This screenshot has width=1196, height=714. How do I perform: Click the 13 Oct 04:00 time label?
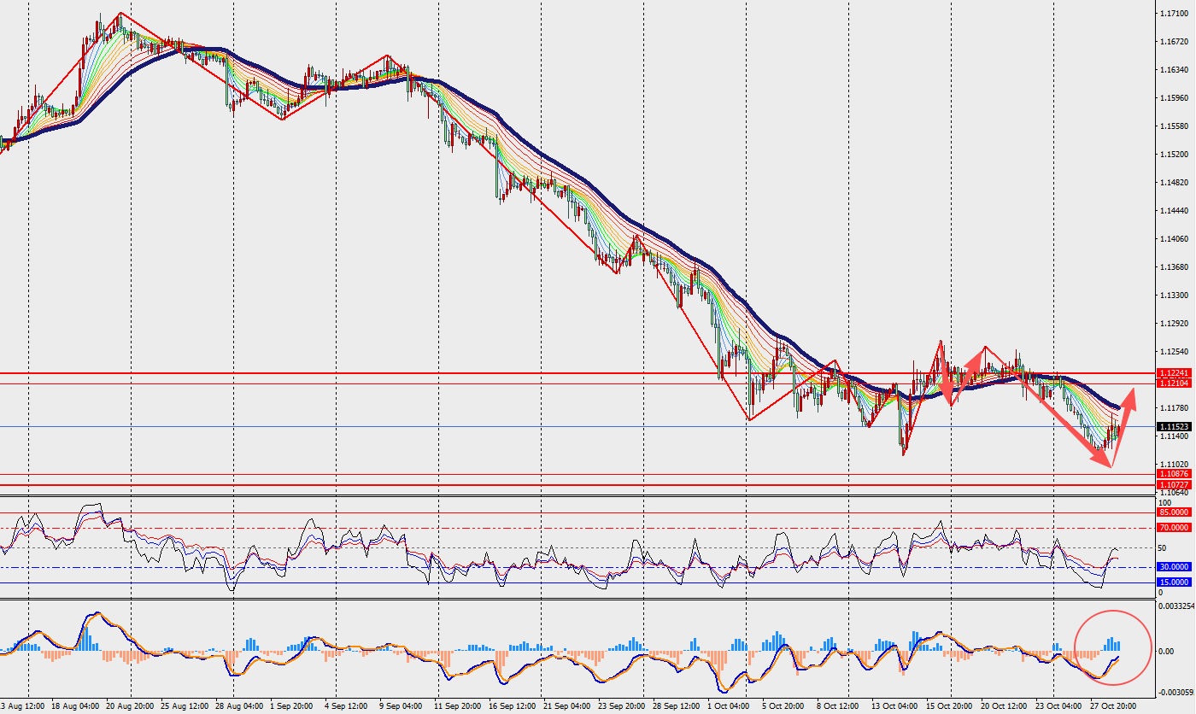tap(894, 706)
